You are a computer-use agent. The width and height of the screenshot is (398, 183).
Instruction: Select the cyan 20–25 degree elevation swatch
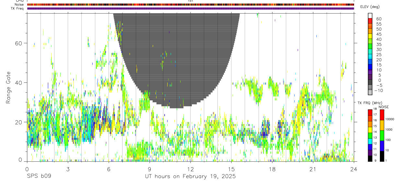pos(370,57)
